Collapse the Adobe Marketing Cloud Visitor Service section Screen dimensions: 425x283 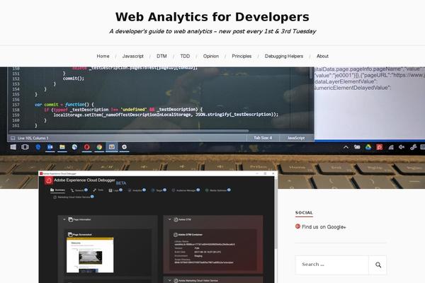point(170,280)
